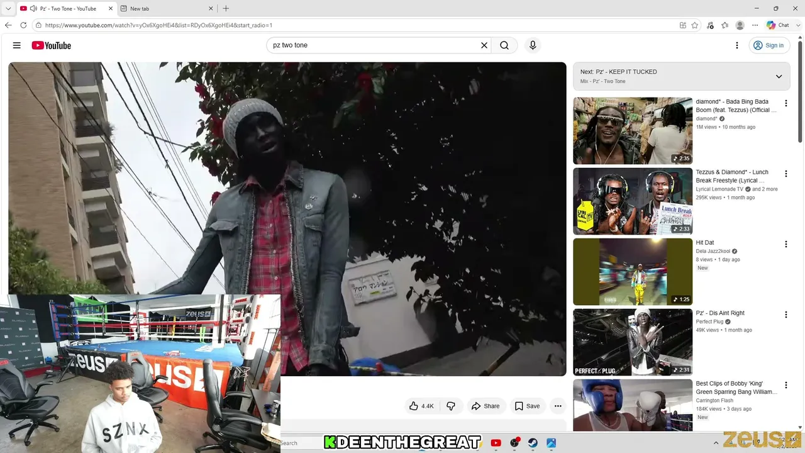The image size is (805, 453).
Task: Switch to the New tab
Action: [x=166, y=8]
